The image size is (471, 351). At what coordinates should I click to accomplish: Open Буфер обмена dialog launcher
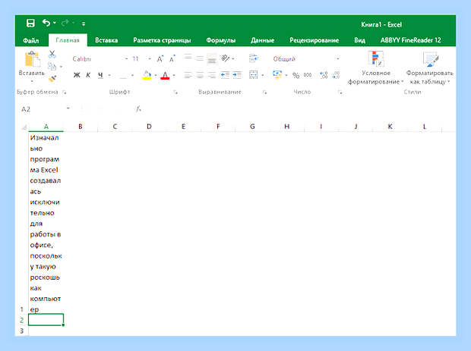64,92
